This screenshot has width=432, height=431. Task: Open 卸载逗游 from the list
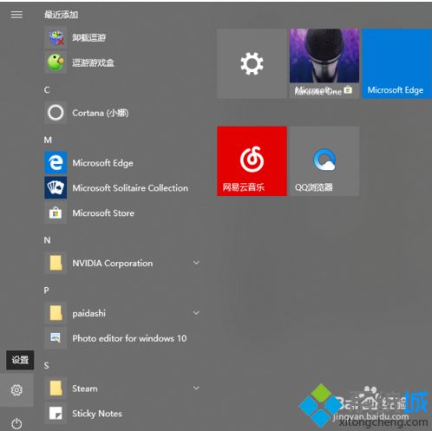tap(88, 37)
